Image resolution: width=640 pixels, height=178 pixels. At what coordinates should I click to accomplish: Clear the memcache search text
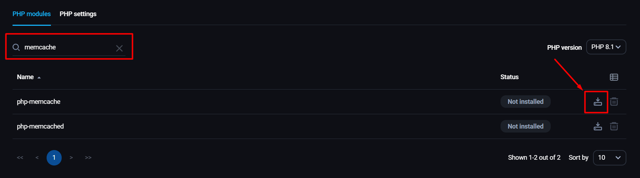pos(119,48)
